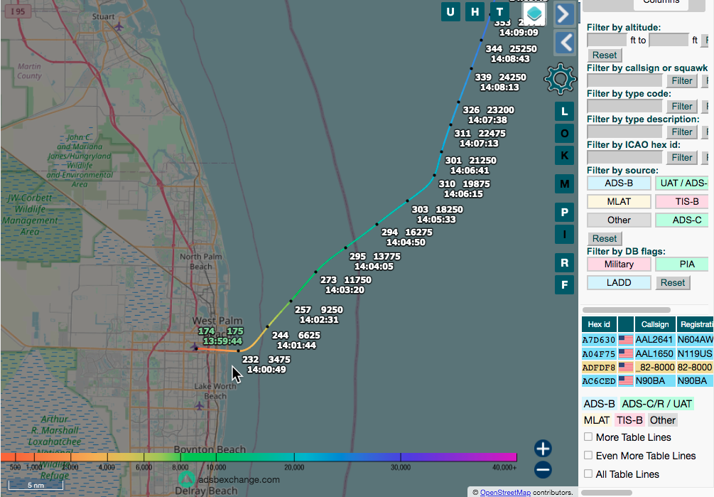Select the aircraft icon at West Palm Beach

pos(195,347)
